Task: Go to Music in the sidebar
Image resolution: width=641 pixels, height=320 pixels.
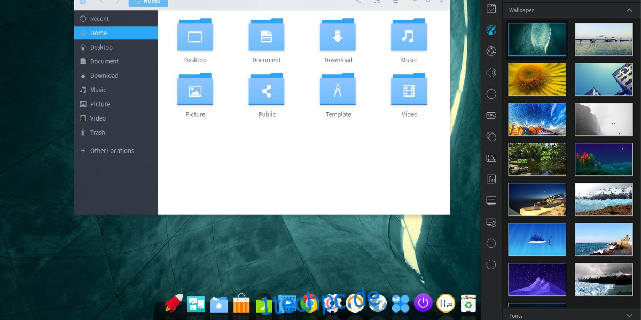Action: 116,90
